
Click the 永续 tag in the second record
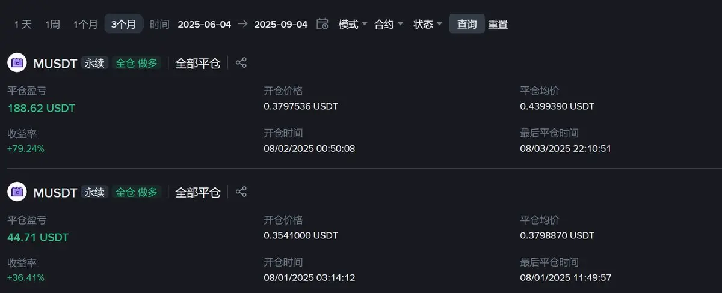pos(94,192)
